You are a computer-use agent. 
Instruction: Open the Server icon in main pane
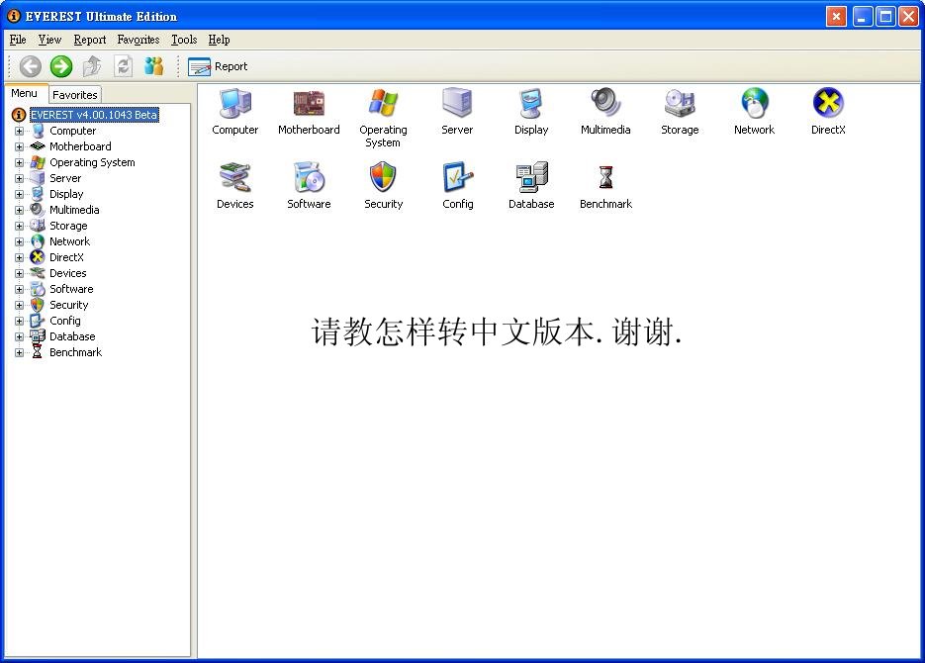point(457,103)
